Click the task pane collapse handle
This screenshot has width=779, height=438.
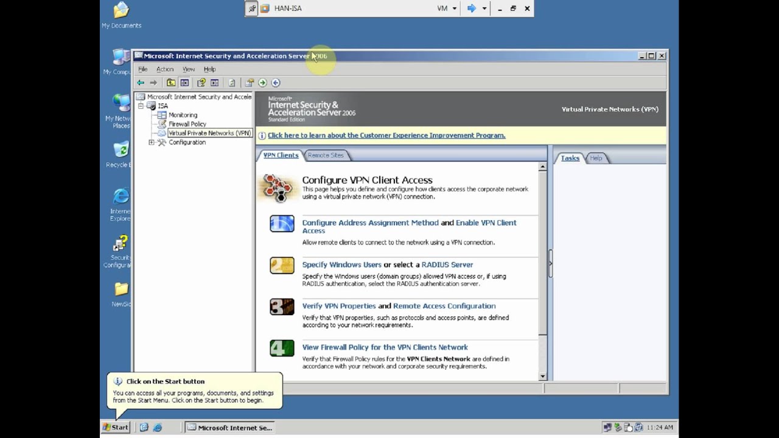coord(550,263)
